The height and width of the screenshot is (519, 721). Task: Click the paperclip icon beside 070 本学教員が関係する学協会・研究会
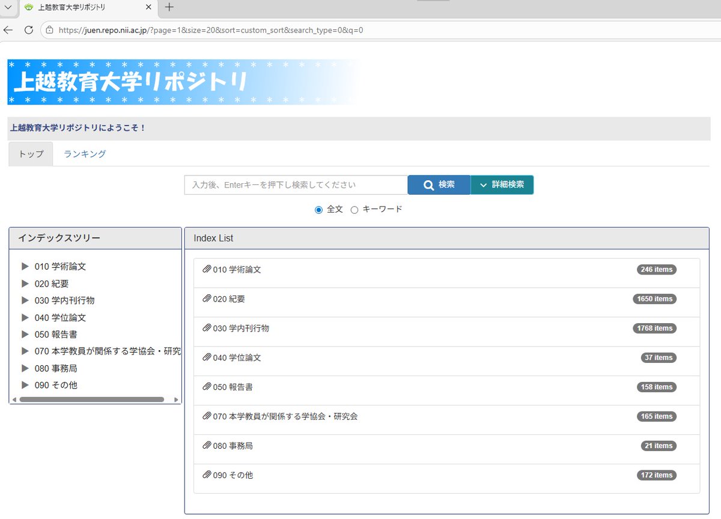tap(207, 416)
